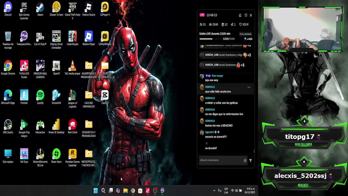The width and height of the screenshot is (348, 196).
Task: Open the Esta semana selector
Action: click(246, 34)
